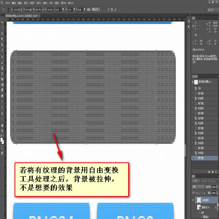Image resolution: width=219 pixels, height=219 pixels.
Task: Select the Eraser tool
Action: pos(2,79)
